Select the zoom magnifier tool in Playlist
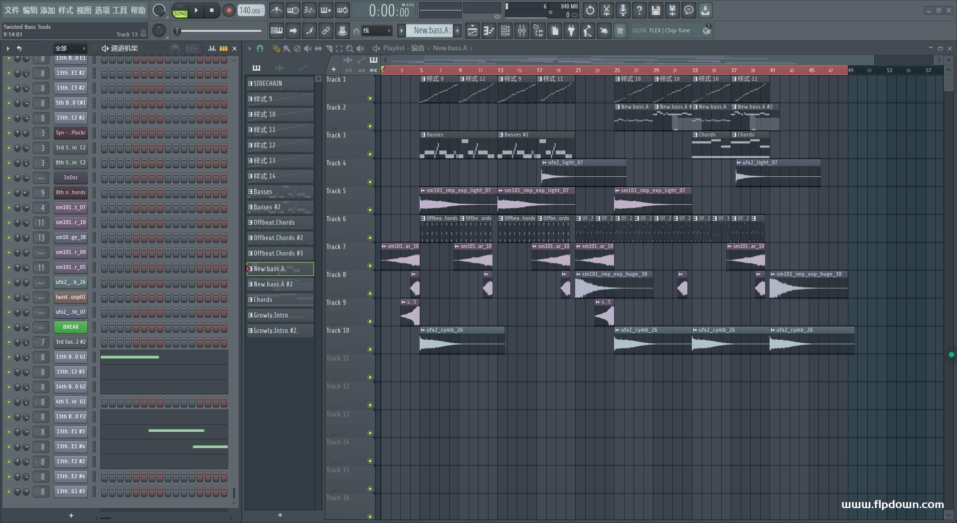Screen dimensions: 957x523 [x=349, y=48]
